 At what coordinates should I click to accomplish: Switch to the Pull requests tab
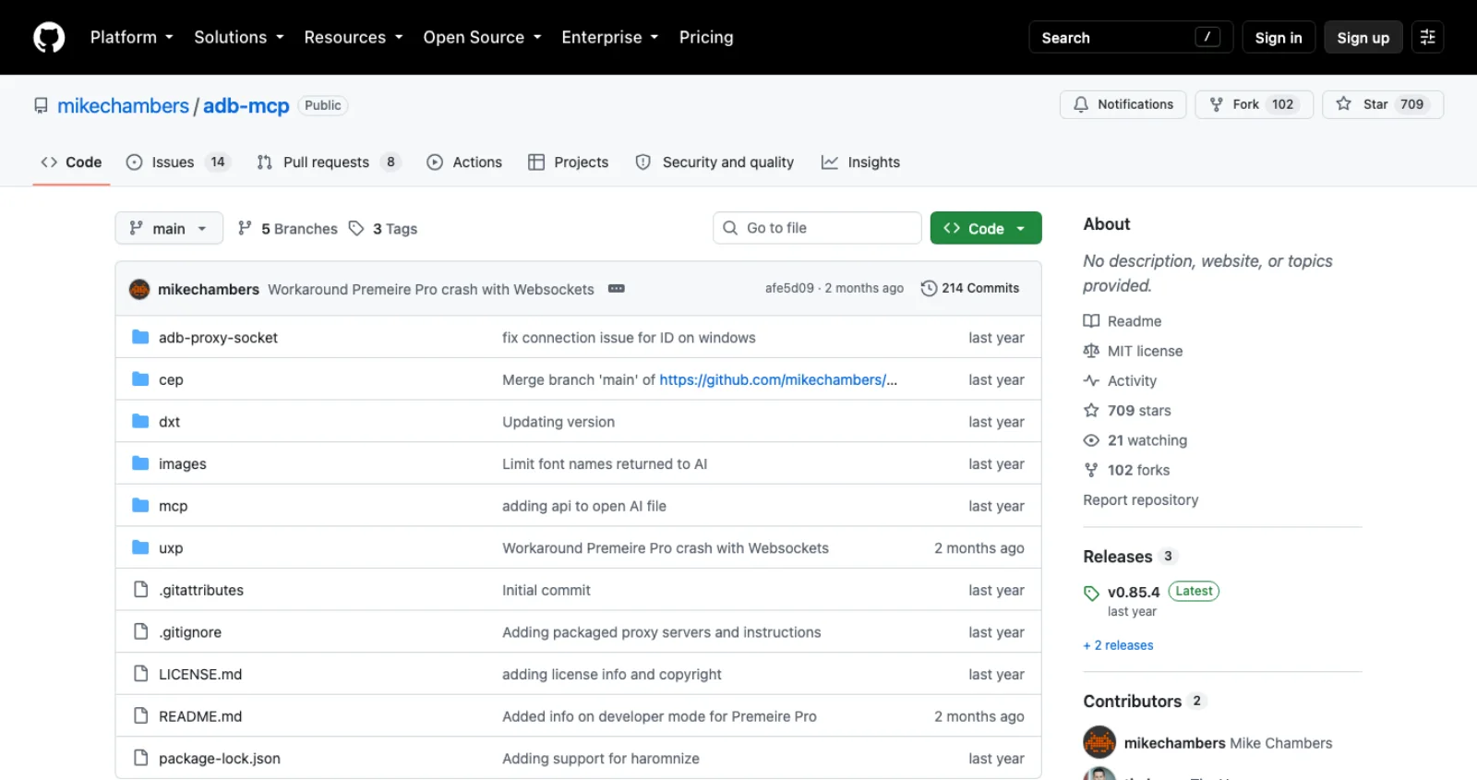329,162
